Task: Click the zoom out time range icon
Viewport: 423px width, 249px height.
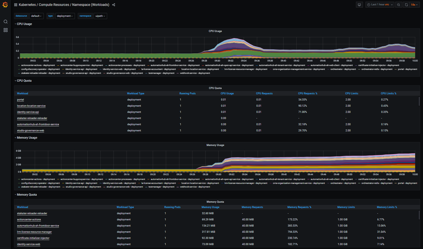Action: click(x=399, y=5)
